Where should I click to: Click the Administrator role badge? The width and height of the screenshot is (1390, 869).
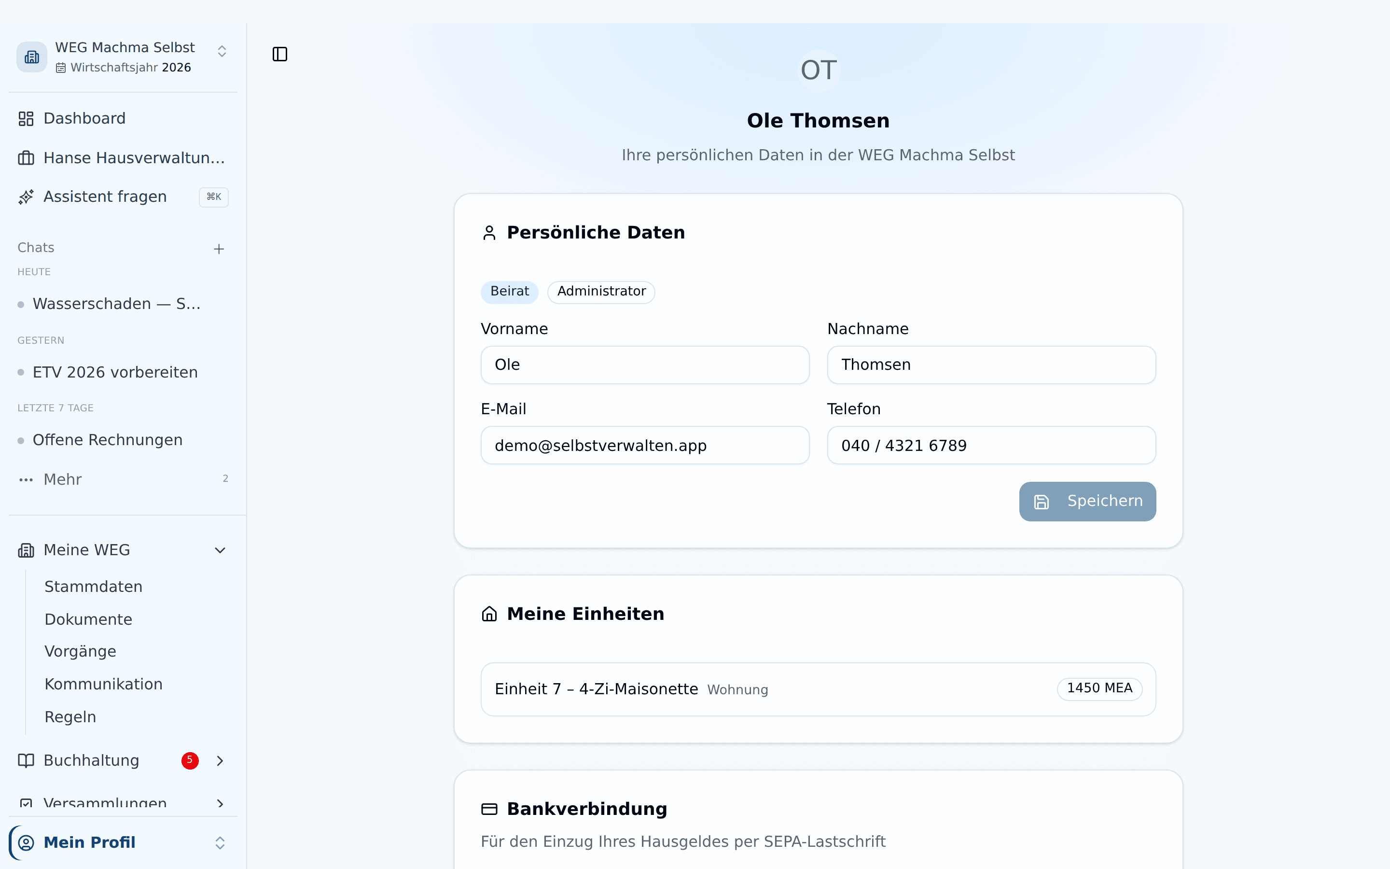pos(601,292)
